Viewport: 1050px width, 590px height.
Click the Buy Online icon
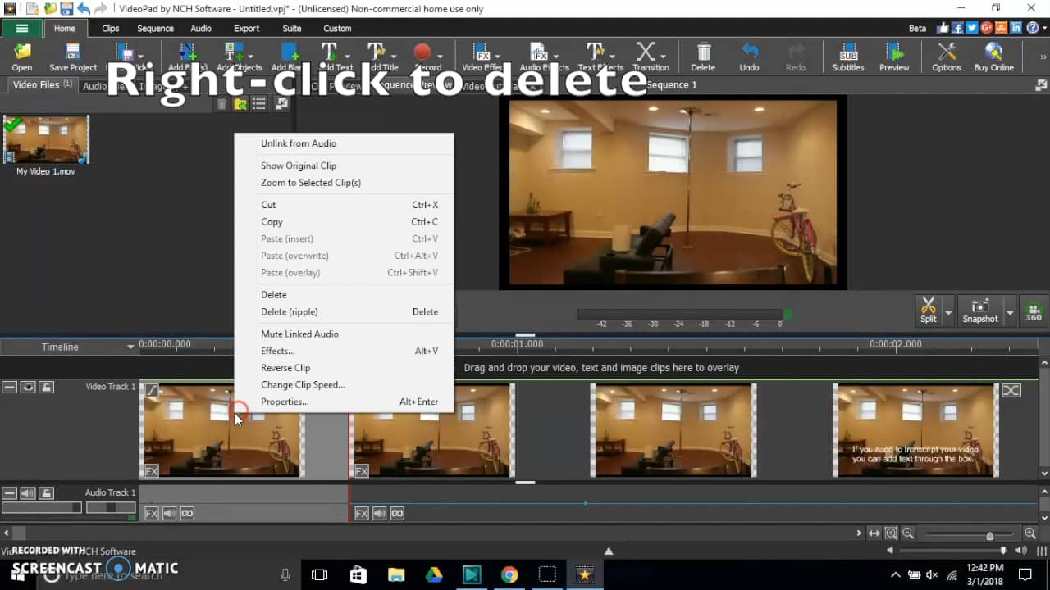pos(993,52)
